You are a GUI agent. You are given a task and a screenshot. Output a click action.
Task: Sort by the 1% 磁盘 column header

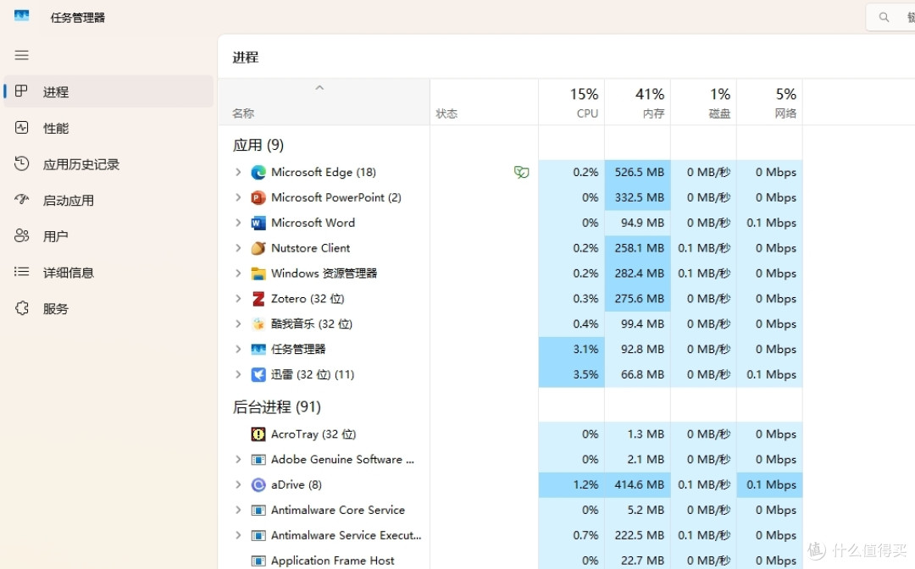point(704,102)
